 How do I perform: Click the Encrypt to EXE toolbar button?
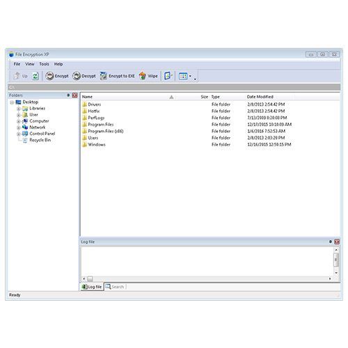(117, 76)
